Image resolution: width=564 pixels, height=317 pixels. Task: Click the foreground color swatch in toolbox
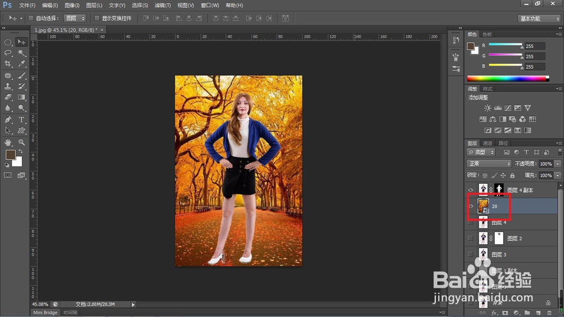tap(10, 155)
